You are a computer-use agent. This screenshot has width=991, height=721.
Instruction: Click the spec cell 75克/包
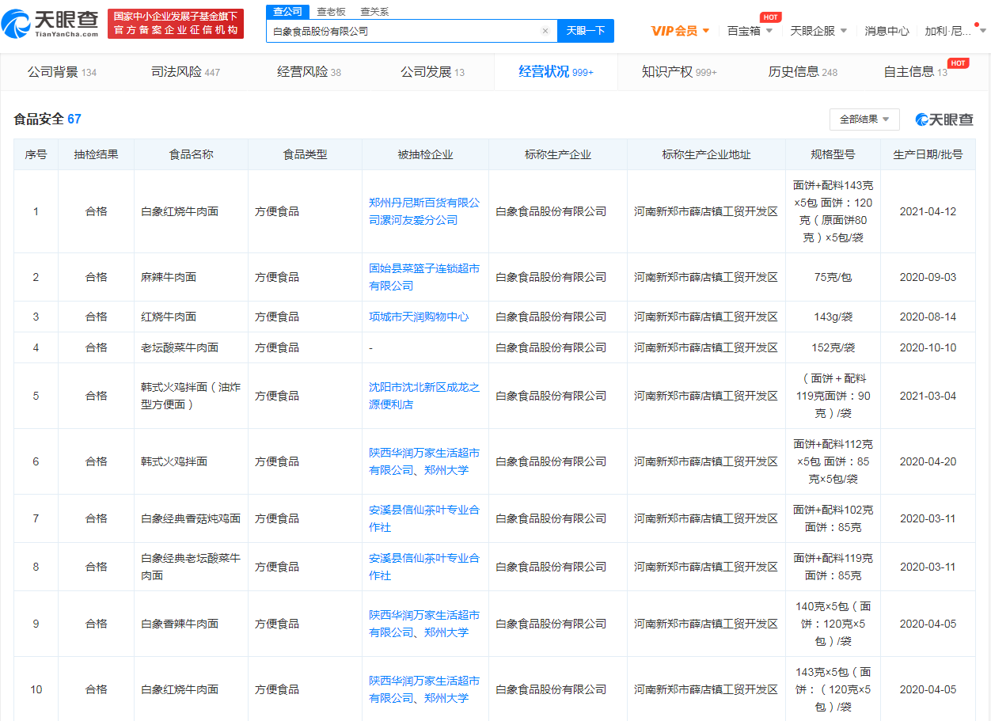pos(833,277)
